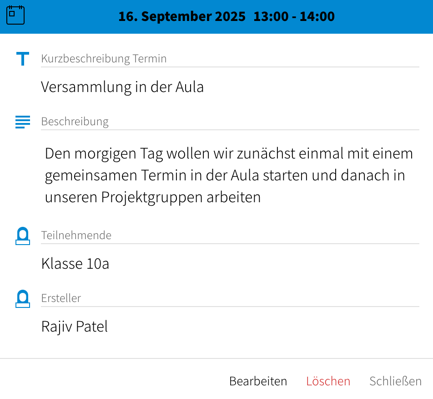The width and height of the screenshot is (433, 399).
Task: Click the Teilnehmende person icon
Action: (22, 236)
